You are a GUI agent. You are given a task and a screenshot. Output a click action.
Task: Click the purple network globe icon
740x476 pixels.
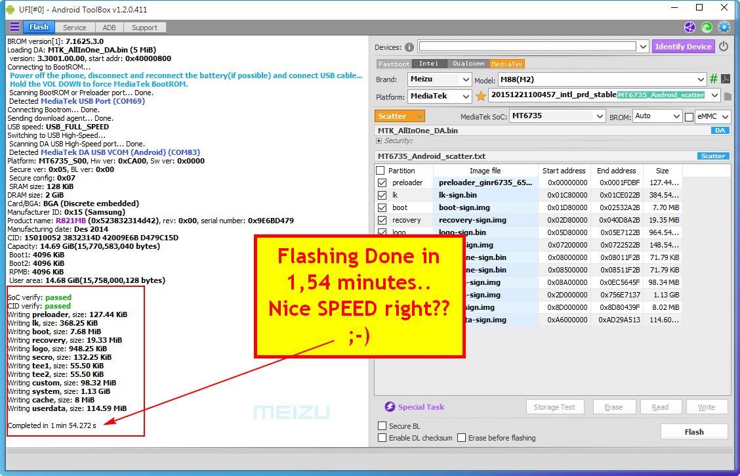pos(689,28)
